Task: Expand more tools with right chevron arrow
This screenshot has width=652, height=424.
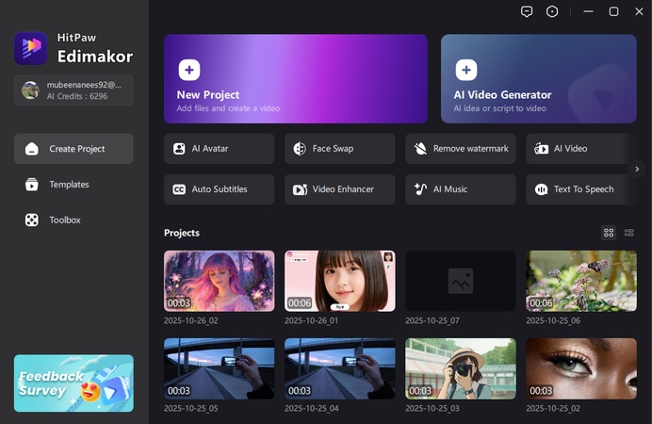Action: coord(637,170)
